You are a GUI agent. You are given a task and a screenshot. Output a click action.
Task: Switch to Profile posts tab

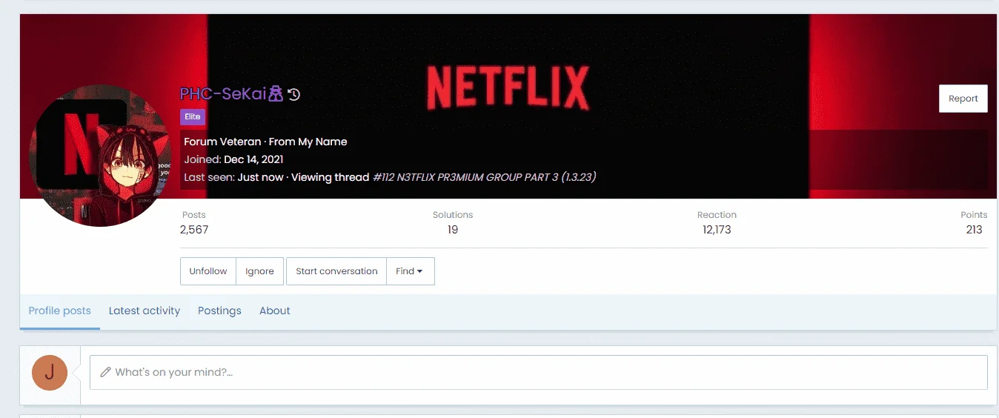pos(60,311)
